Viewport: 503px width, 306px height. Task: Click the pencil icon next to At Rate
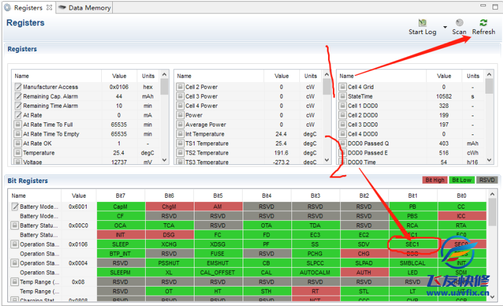18,115
